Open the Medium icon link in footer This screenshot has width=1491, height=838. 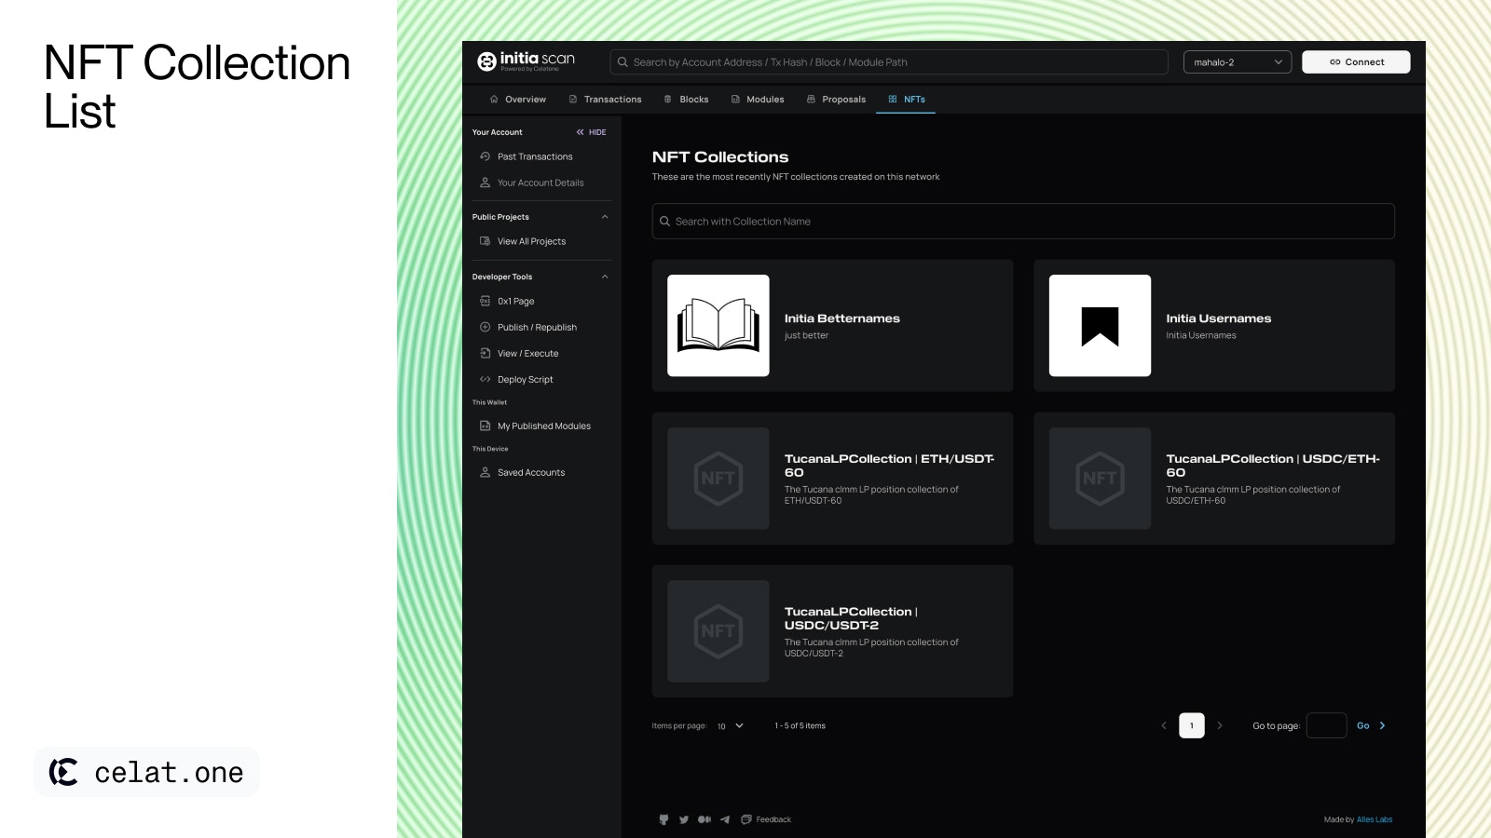(x=704, y=819)
